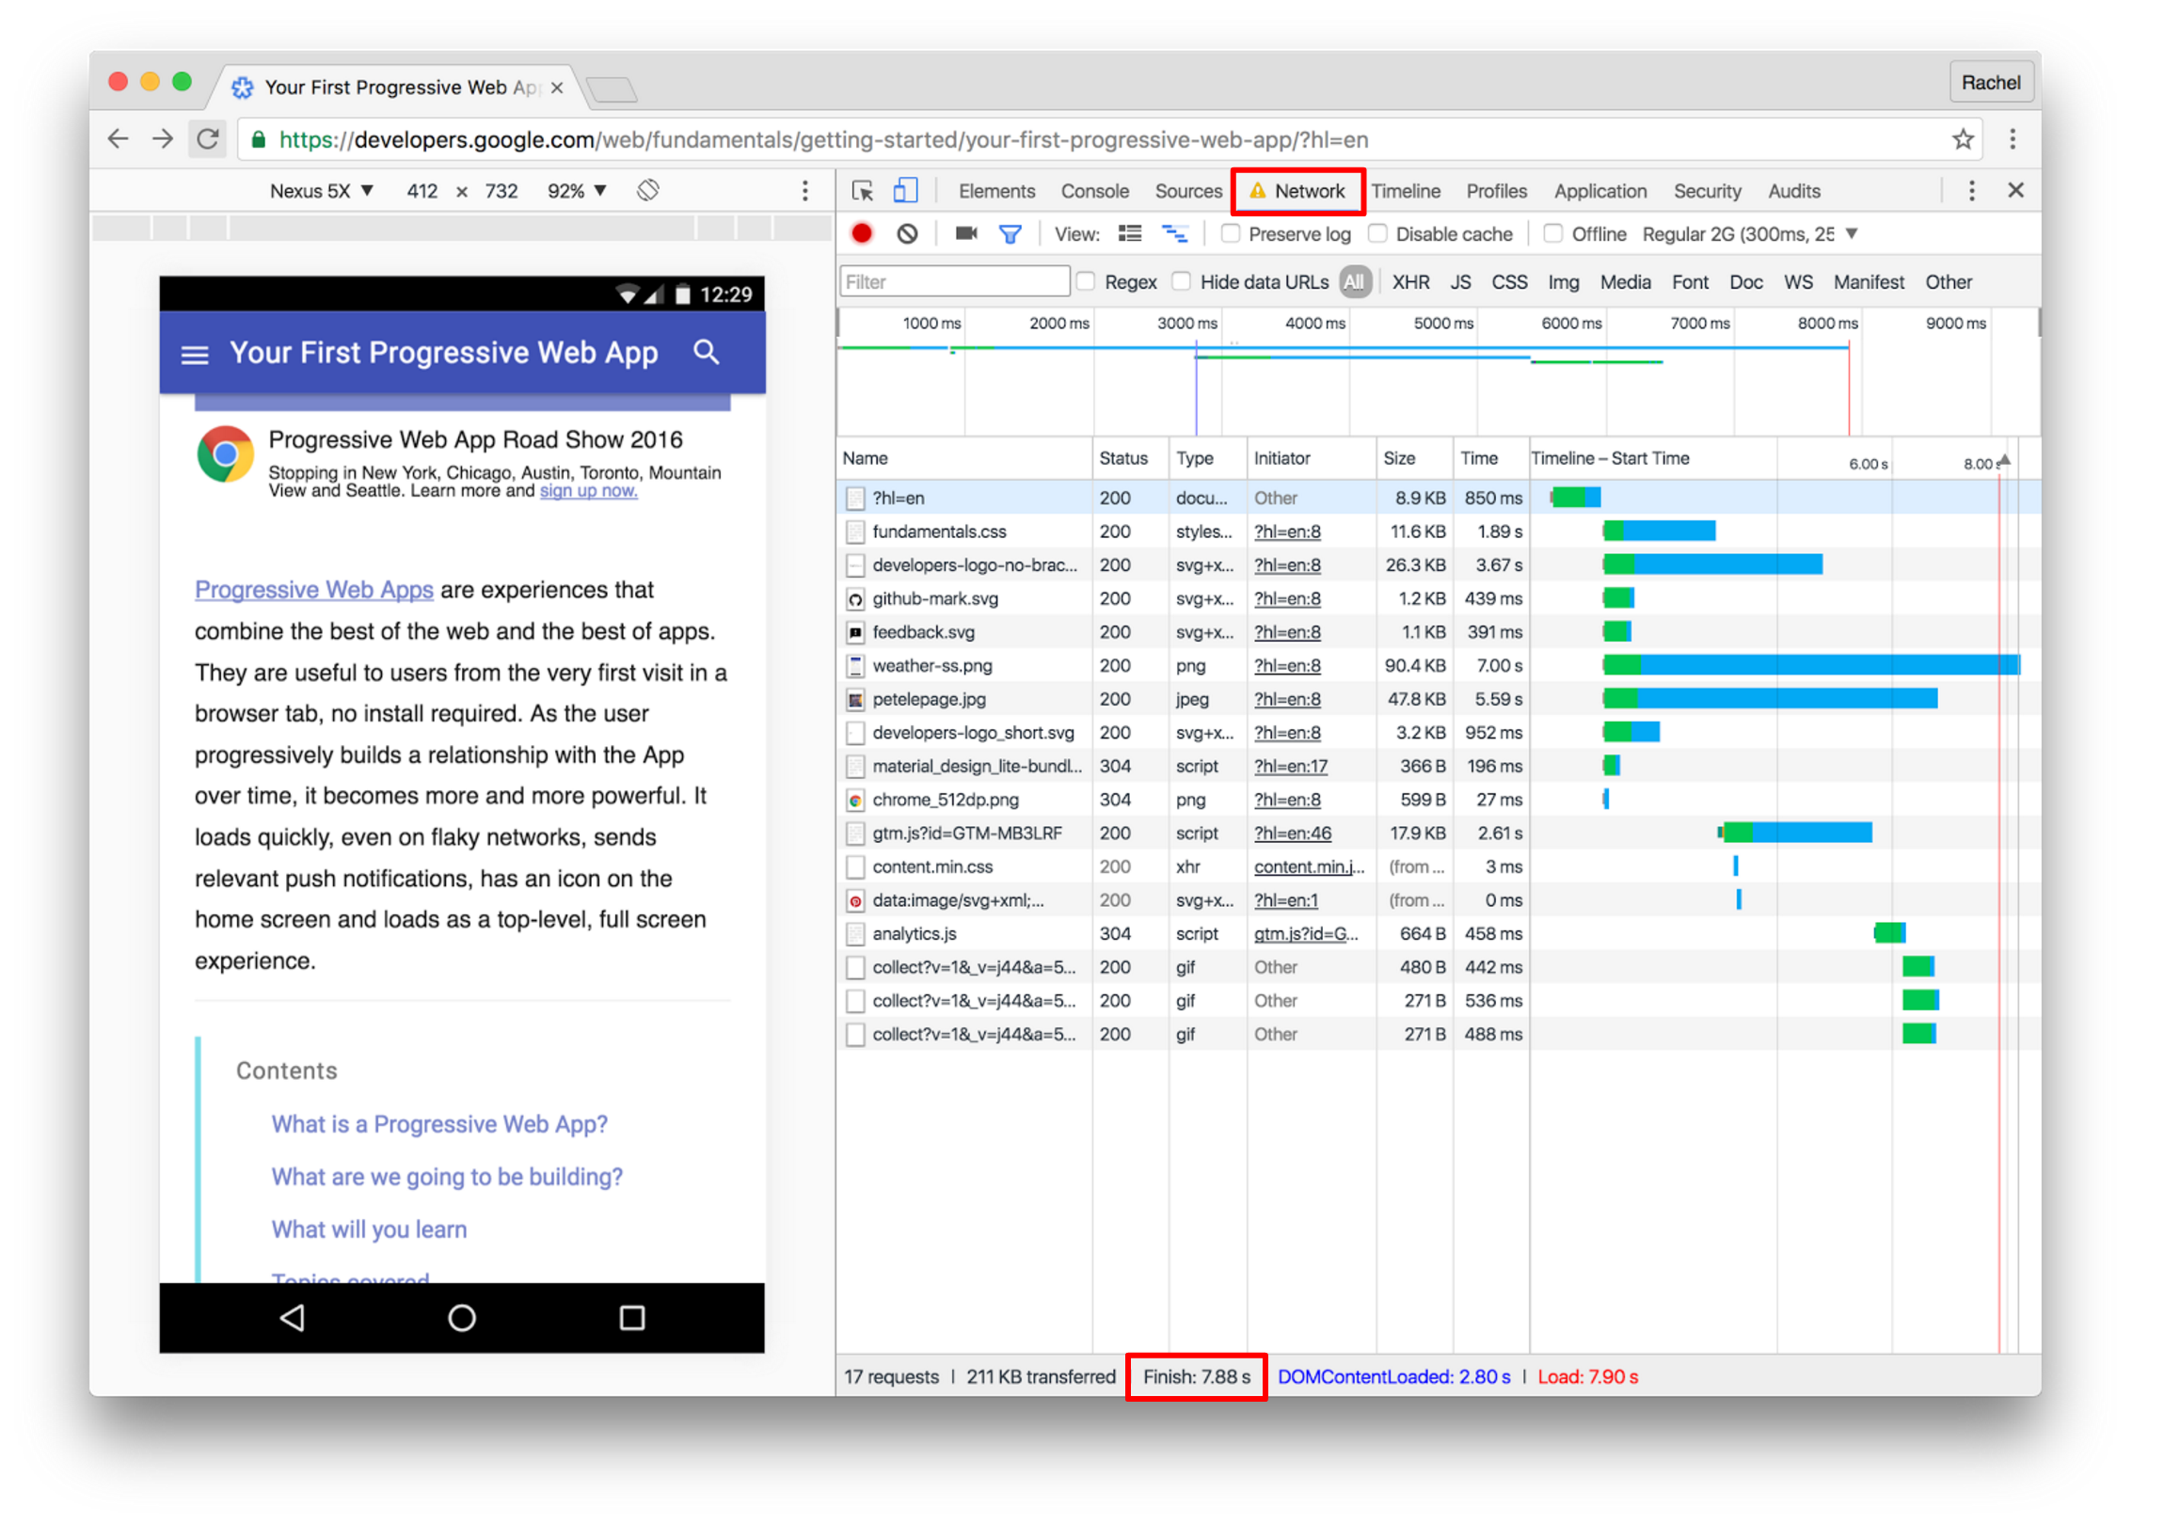Toggle capture screenshots camera icon
The width and height of the screenshot is (2164, 1524).
coord(966,233)
